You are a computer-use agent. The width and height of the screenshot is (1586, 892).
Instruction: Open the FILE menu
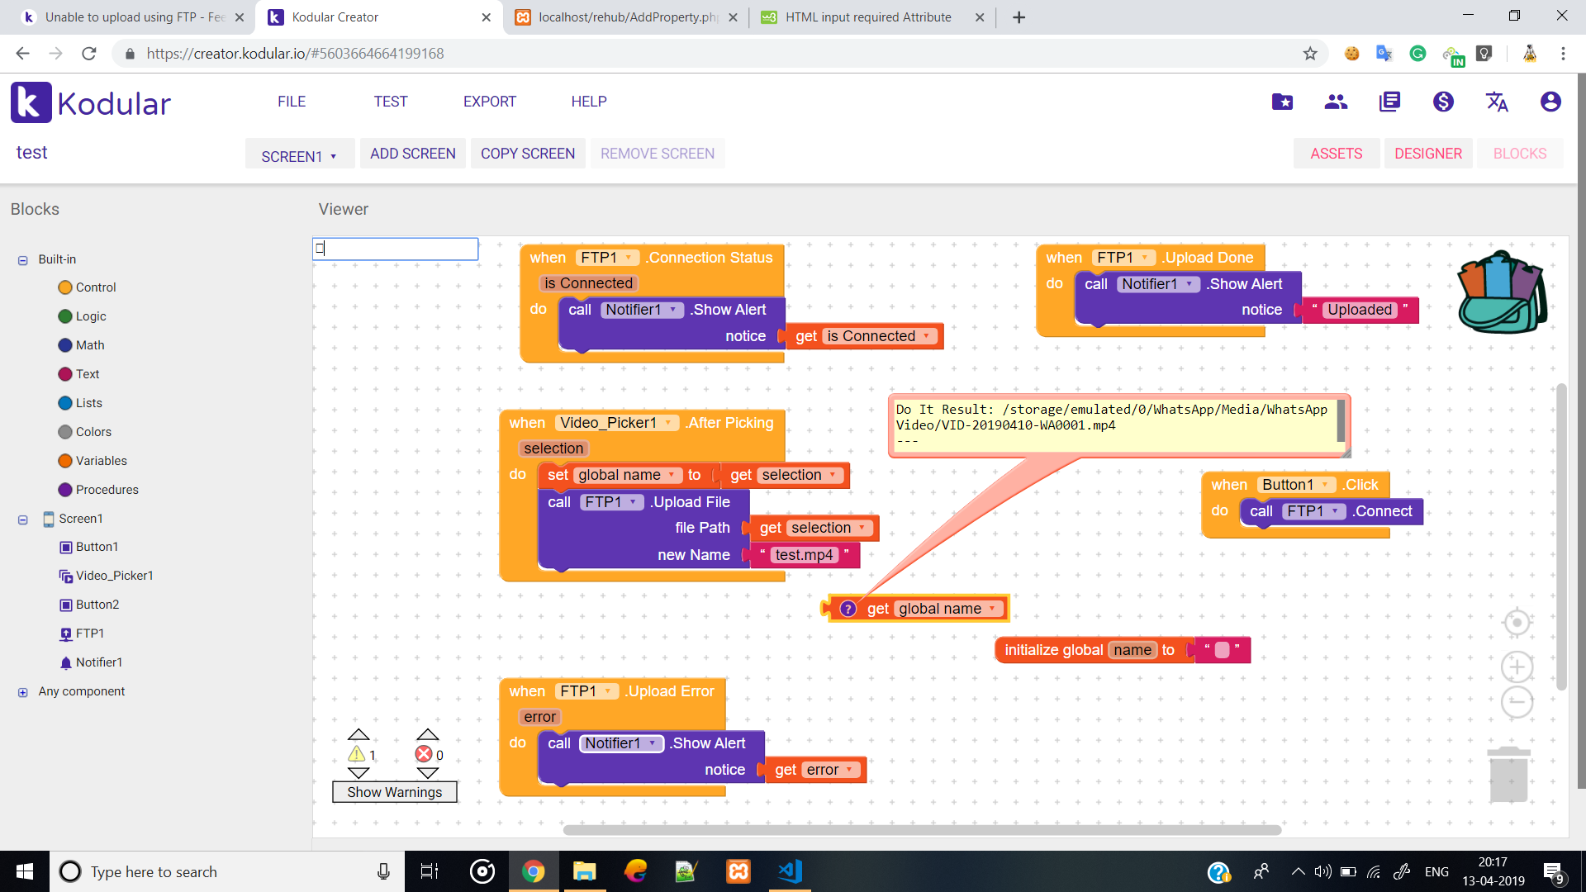(x=292, y=102)
